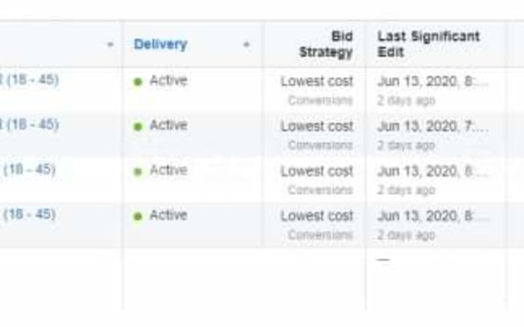Screen dimensions: 524x327
Task: Open sort arrow in the leftmost column header
Action: (110, 45)
